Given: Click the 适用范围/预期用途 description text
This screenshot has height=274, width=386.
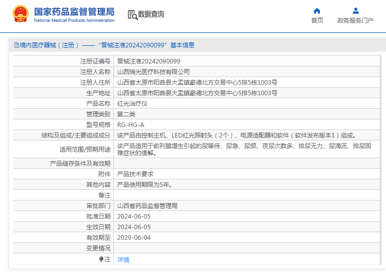Looking at the screenshot, I should pos(244,149).
